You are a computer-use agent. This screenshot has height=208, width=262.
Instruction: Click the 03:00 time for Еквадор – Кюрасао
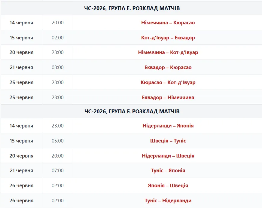point(57,67)
